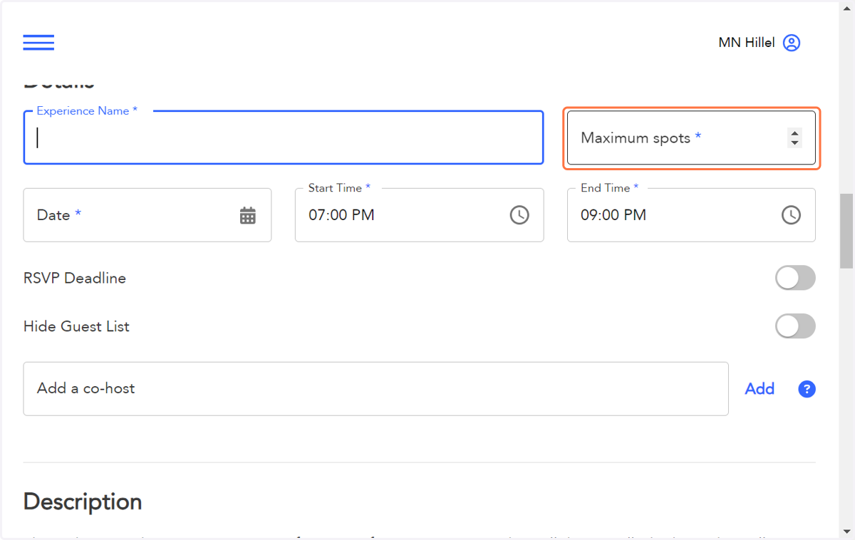Open the Date calendar picker icon

(247, 215)
